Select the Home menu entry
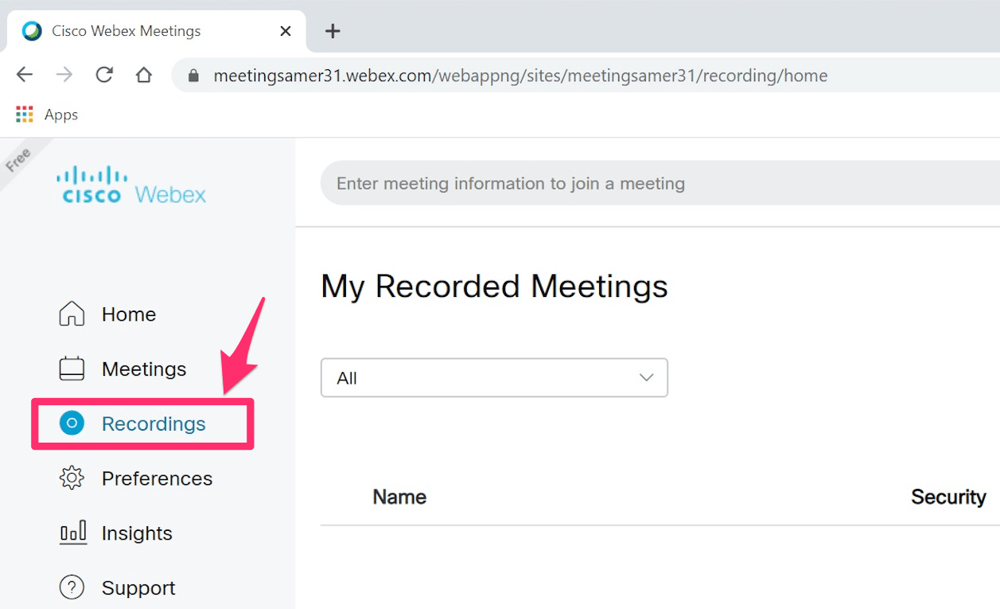 coord(128,314)
